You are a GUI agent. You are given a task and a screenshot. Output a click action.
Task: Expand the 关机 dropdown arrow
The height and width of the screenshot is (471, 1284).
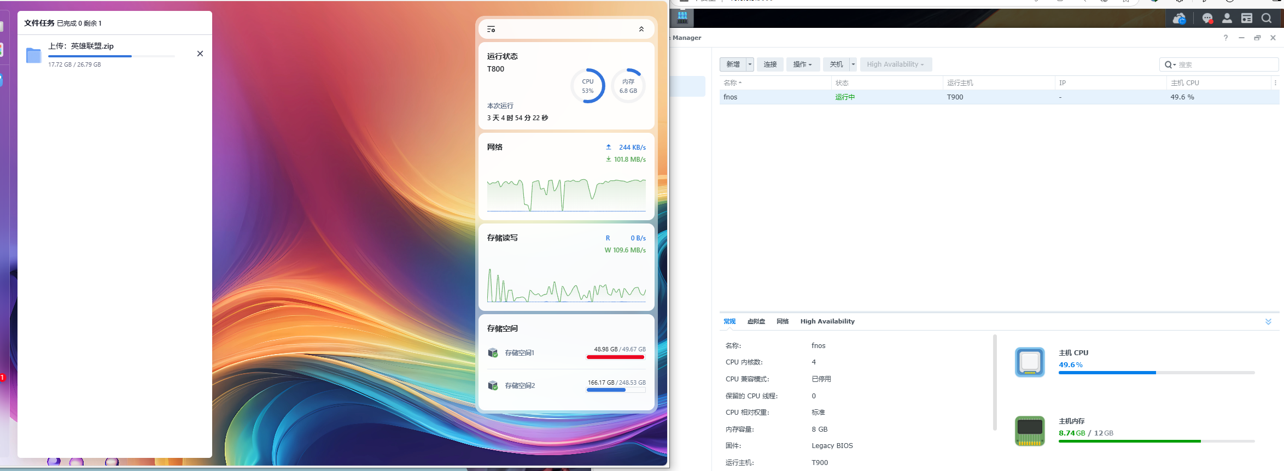[x=853, y=64]
